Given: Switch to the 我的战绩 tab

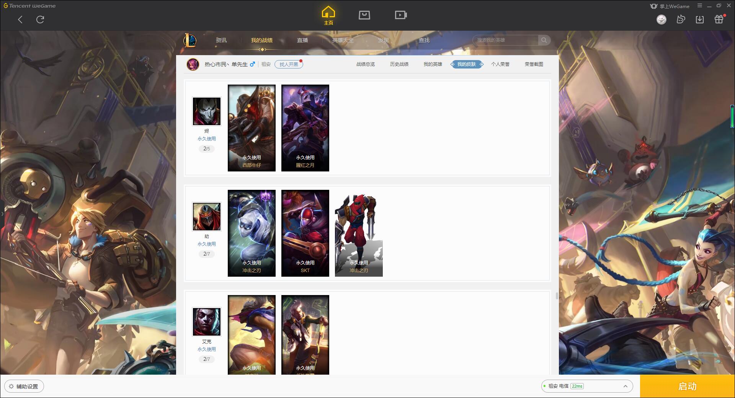Looking at the screenshot, I should [x=262, y=40].
